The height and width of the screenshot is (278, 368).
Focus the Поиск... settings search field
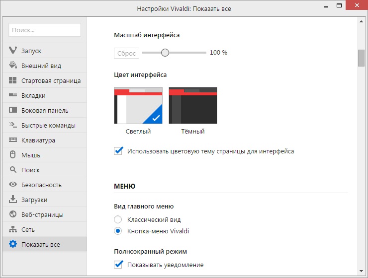click(45, 30)
